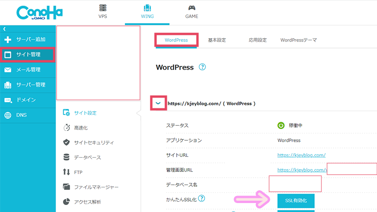Click the SSL有効化 button

296,201
